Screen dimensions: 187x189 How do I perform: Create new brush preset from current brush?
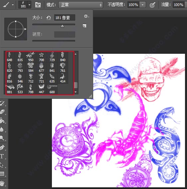[x=85, y=26]
